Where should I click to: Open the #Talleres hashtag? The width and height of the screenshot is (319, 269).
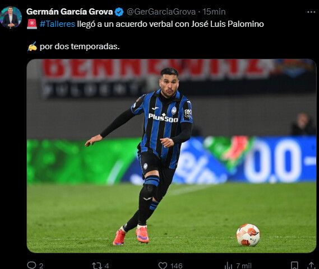tap(58, 24)
